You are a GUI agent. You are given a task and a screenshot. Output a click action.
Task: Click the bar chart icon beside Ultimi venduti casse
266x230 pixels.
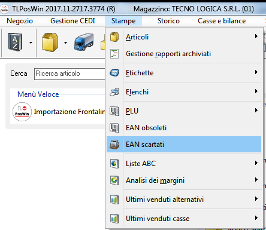pos(114,219)
